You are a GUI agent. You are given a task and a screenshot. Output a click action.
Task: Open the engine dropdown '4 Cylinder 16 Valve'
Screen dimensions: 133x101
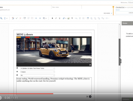tap(38, 68)
